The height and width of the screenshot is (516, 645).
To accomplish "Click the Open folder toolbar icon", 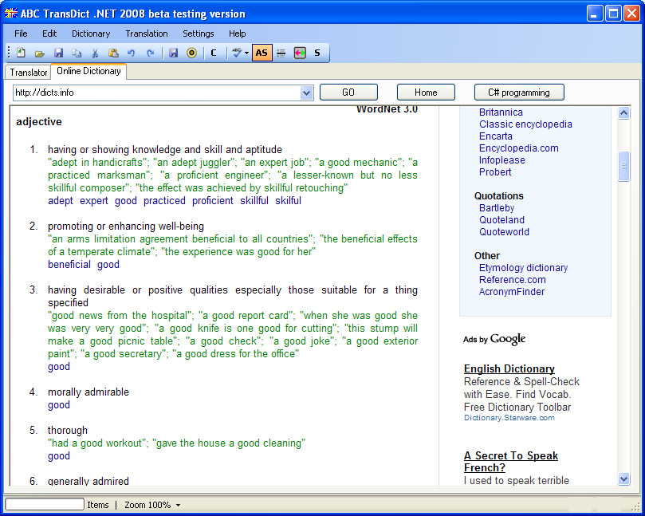I will 40,53.
